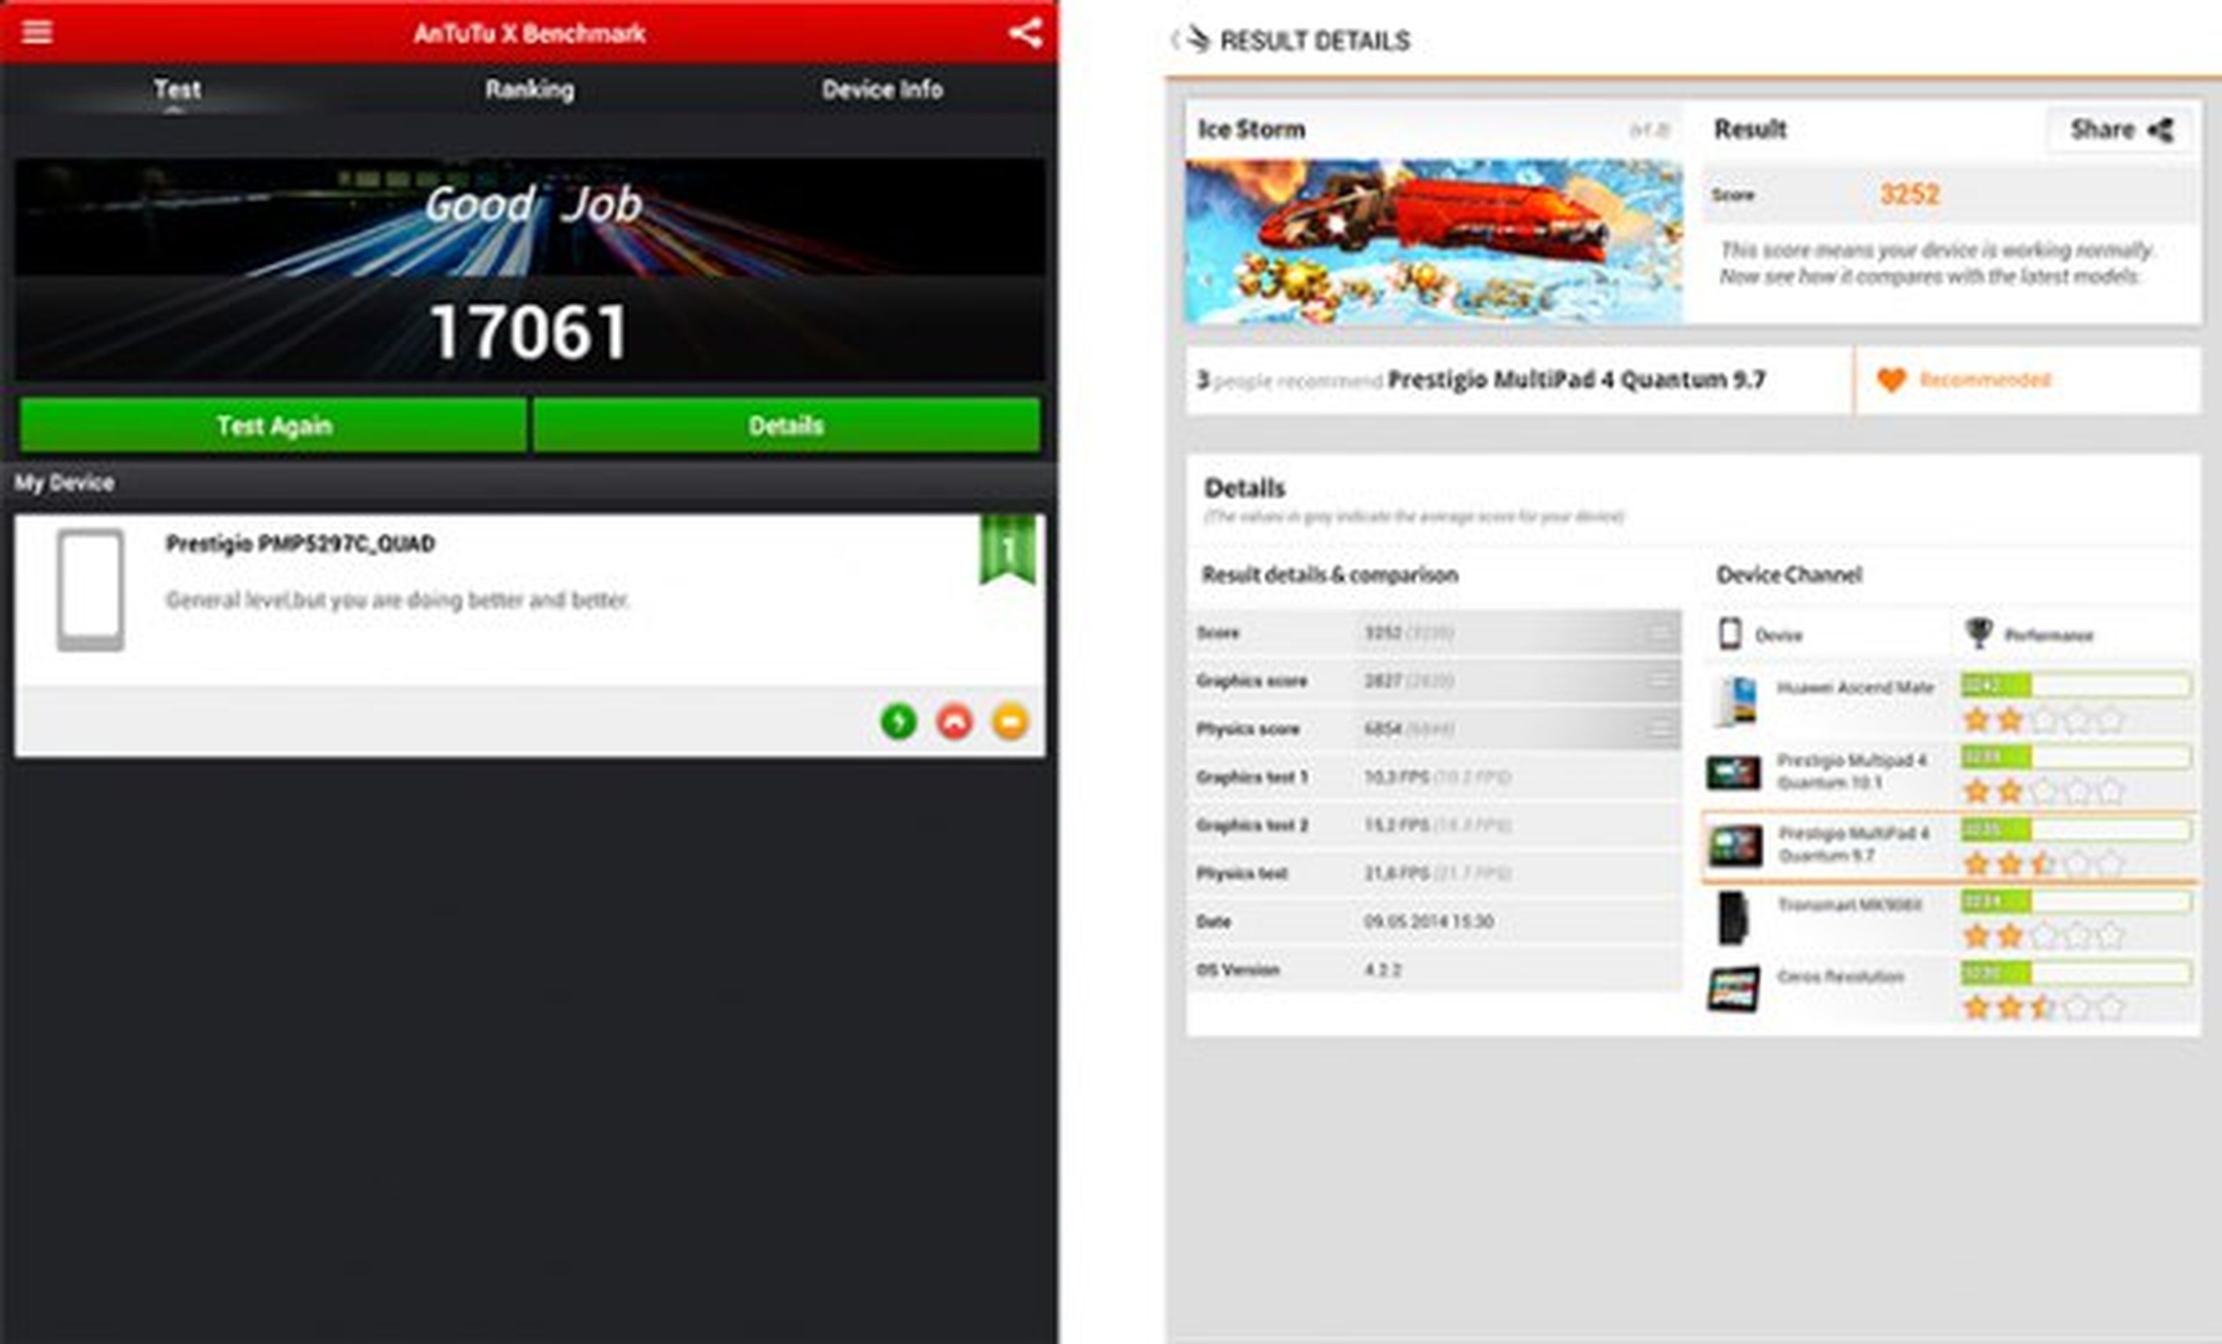
Task: Click the 17061 AnTuTu score
Action: point(528,332)
